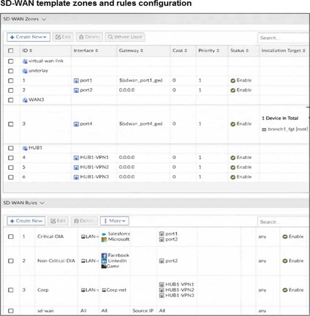
Task: Tick the Critical-DIA rule checkbox
Action: click(11, 237)
